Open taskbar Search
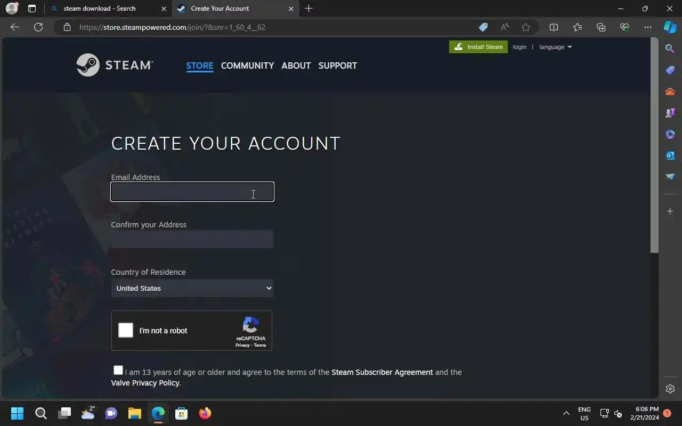This screenshot has width=682, height=426. point(40,413)
